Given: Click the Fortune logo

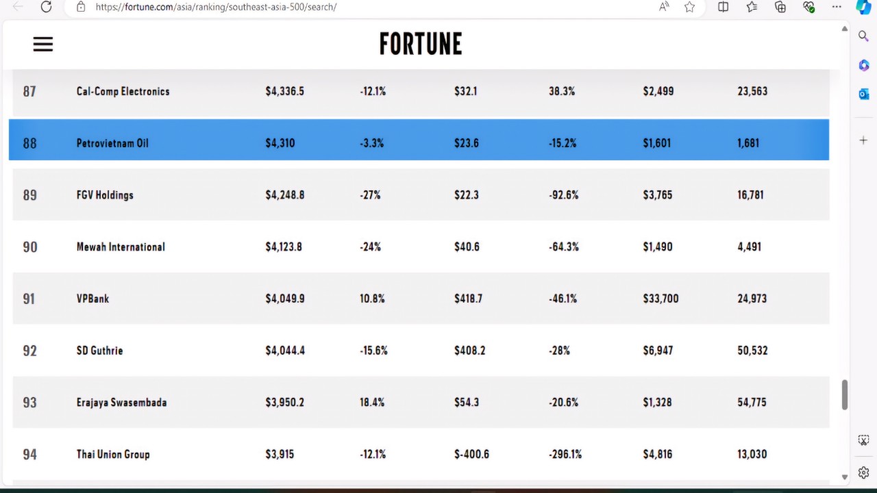Looking at the screenshot, I should [421, 44].
